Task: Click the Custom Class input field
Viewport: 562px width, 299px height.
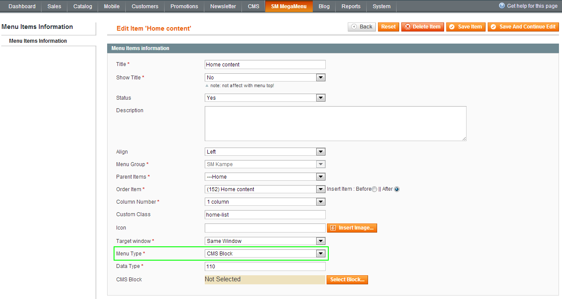Action: [x=265, y=214]
